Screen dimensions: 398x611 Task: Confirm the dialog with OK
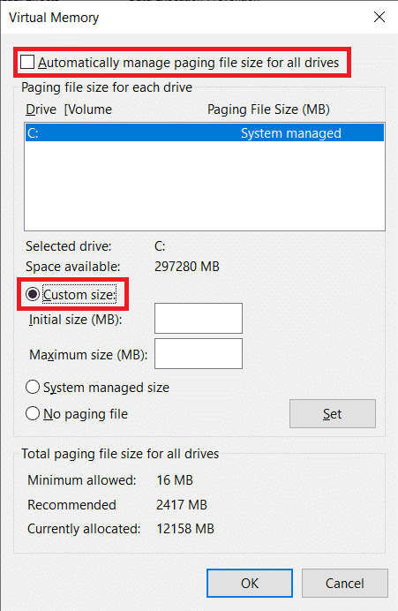click(x=250, y=583)
